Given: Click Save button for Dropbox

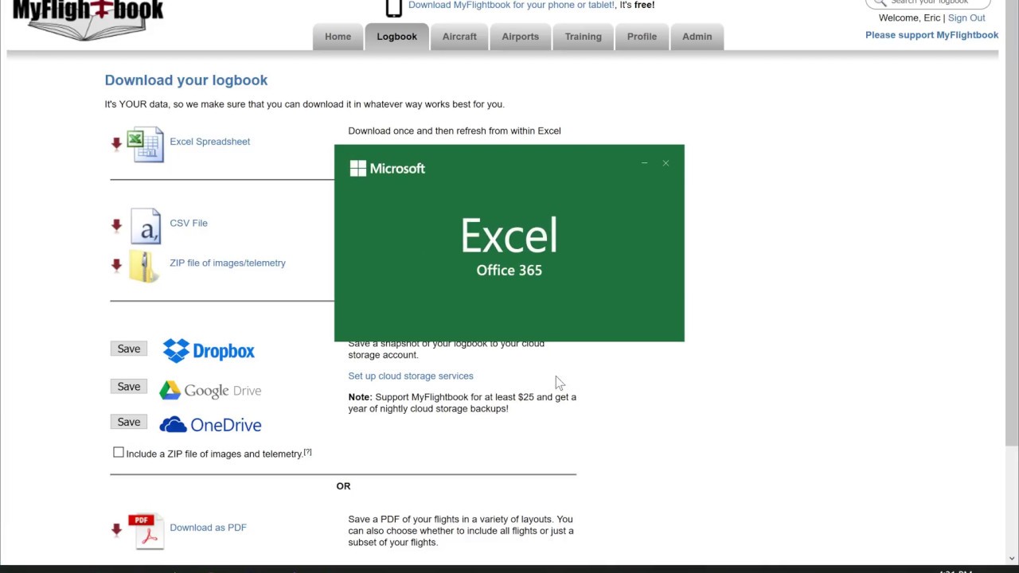Looking at the screenshot, I should point(129,349).
